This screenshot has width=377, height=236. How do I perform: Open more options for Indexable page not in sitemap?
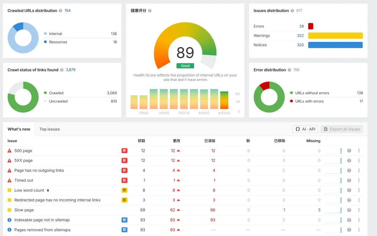pos(359,220)
